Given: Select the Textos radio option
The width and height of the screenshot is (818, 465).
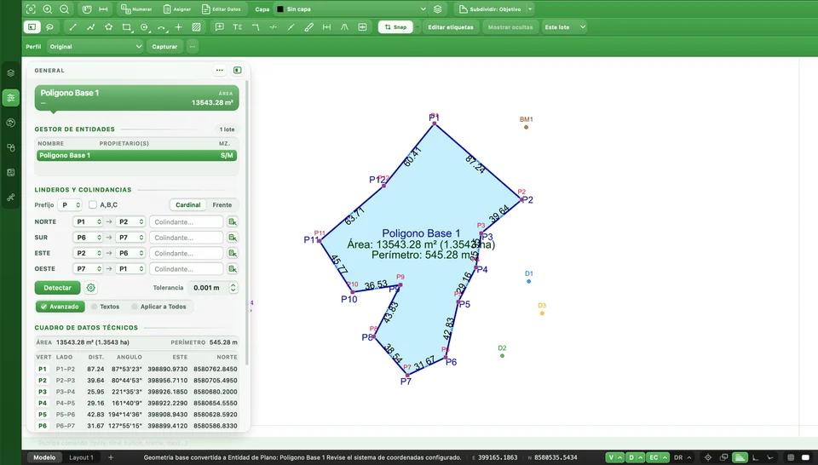Looking at the screenshot, I should click(106, 307).
